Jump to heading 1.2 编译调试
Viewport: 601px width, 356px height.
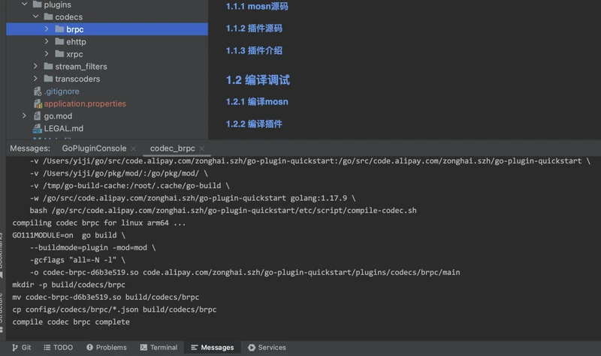(x=258, y=80)
